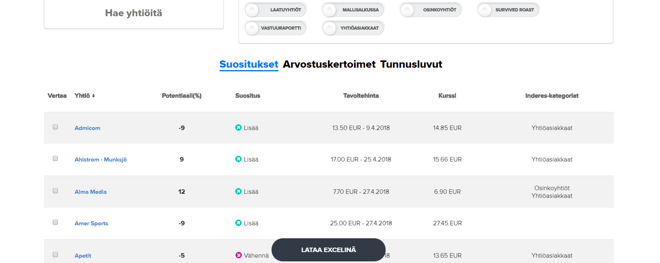
Task: Tick the Vertaa checkbox for Alma Media
Action: 55,190
